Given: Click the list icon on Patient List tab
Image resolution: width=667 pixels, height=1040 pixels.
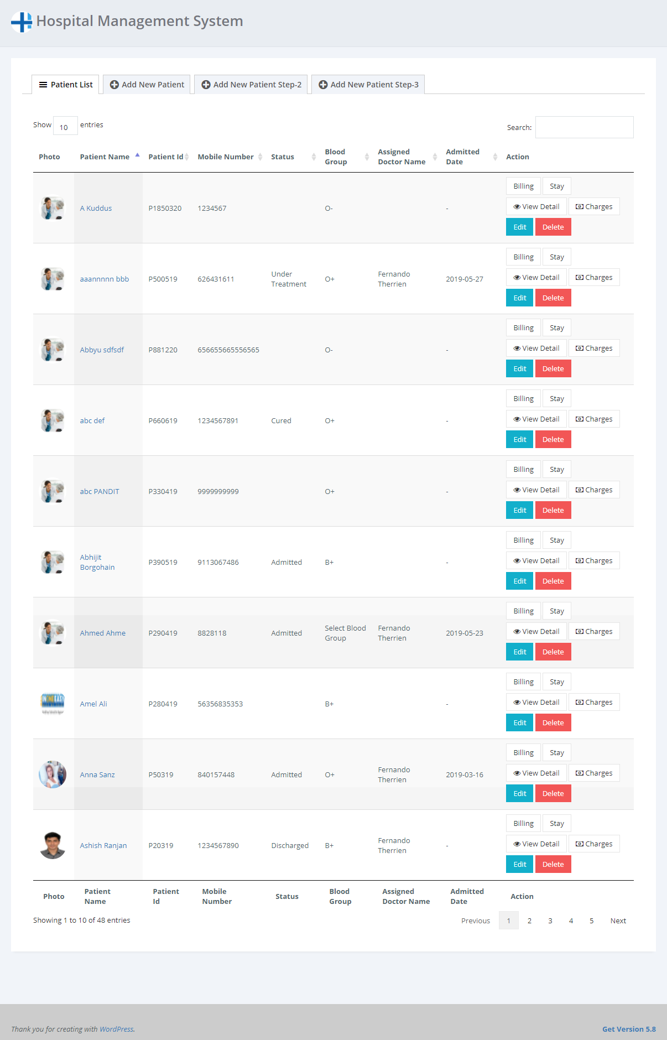Looking at the screenshot, I should pos(43,85).
